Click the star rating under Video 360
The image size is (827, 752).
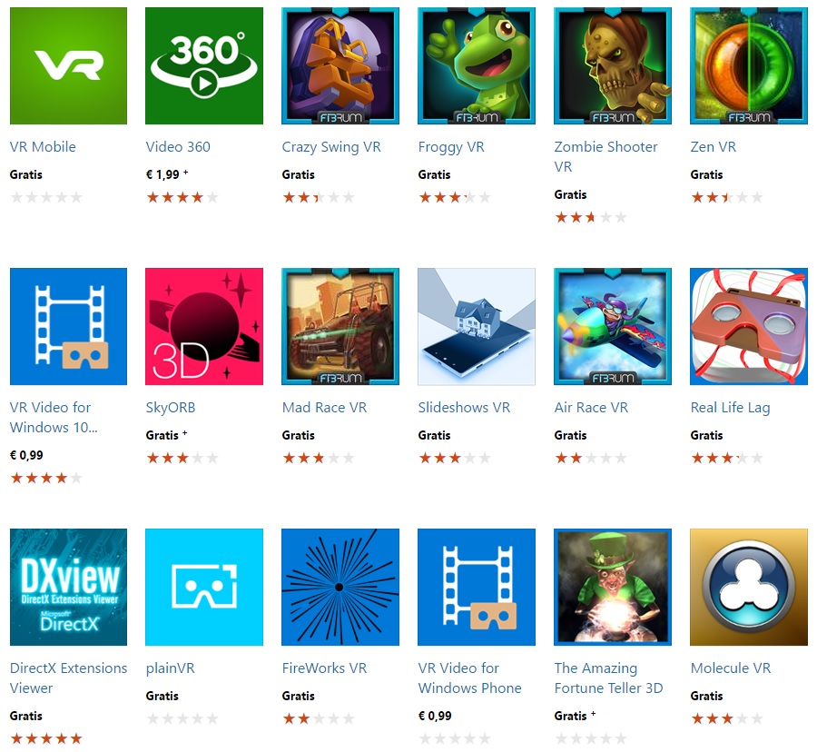(182, 198)
